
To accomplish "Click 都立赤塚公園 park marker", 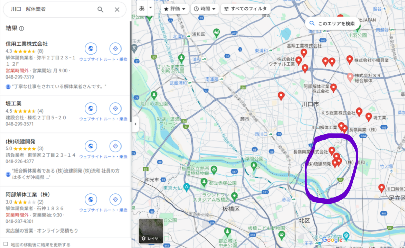I will point(204,182).
